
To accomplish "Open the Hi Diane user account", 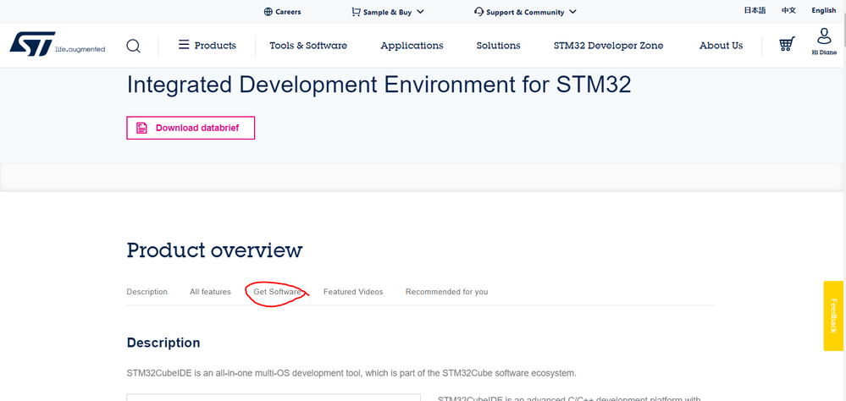I will tap(824, 41).
